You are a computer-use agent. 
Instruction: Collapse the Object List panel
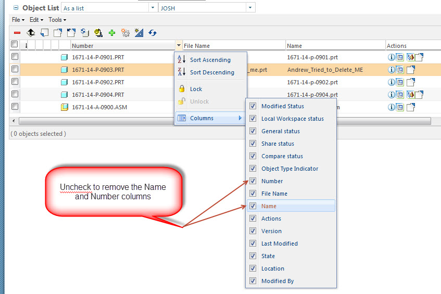pos(16,8)
